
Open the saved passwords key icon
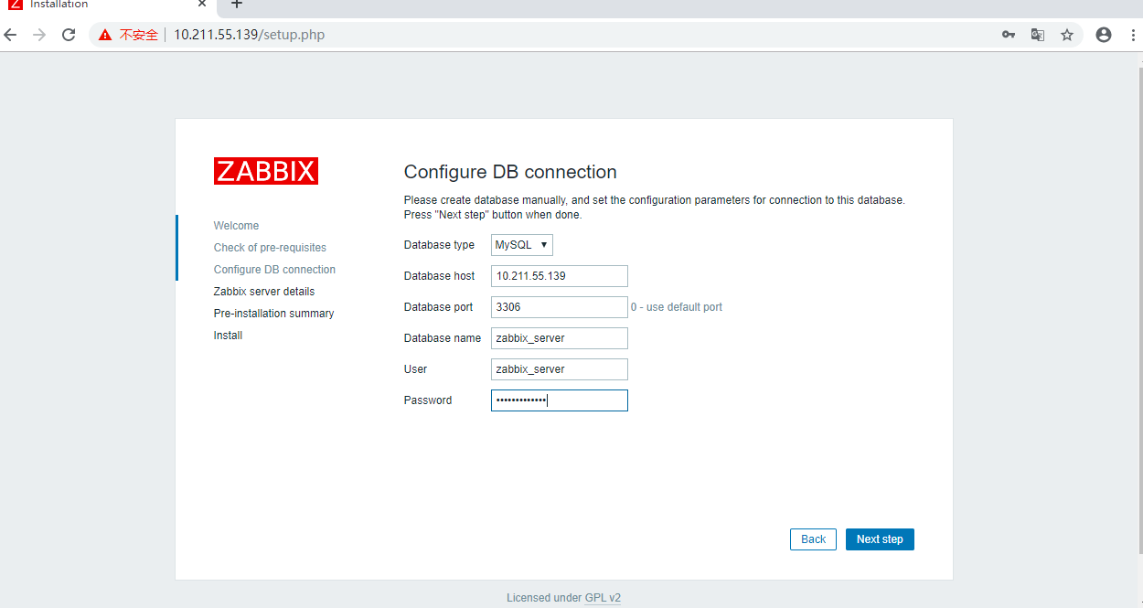click(1009, 35)
